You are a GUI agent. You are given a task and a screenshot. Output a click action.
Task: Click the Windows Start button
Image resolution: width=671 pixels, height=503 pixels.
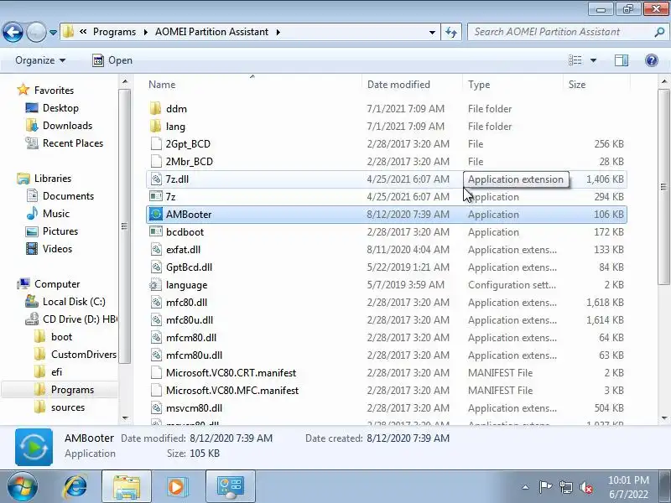tap(21, 486)
